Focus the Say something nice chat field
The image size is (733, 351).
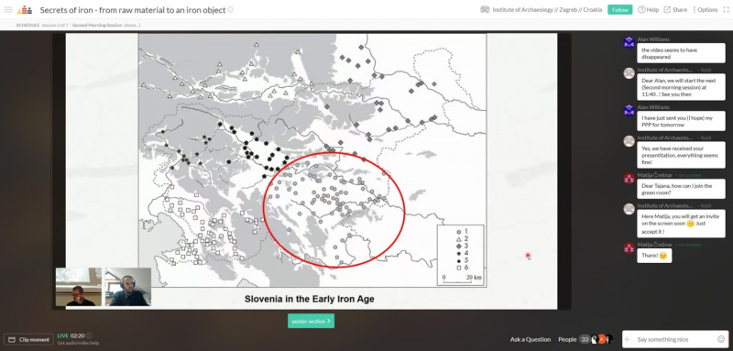click(674, 339)
